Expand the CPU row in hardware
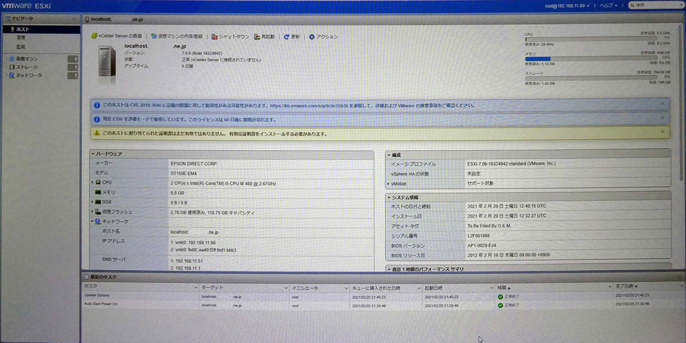686x343 pixels. [92, 182]
